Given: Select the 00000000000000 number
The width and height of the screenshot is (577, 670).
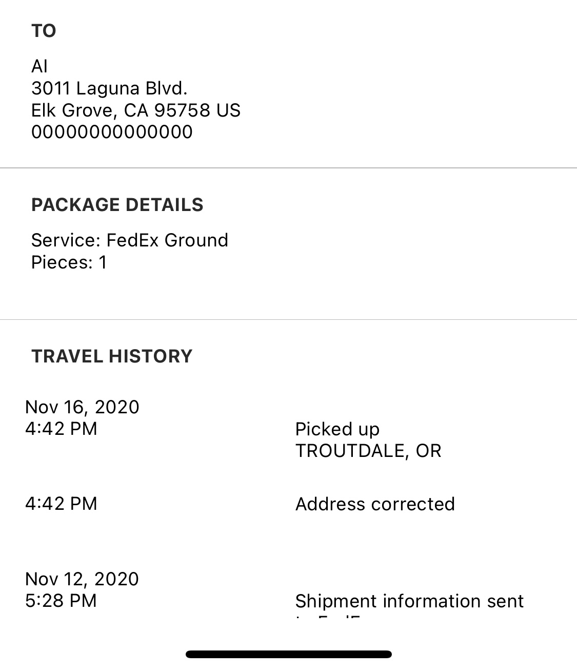Looking at the screenshot, I should tap(112, 132).
